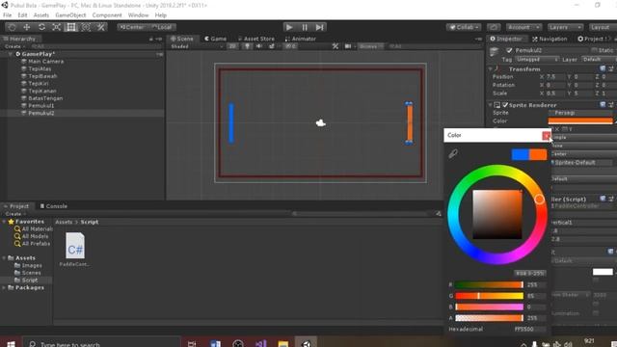Screen dimensions: 617x347
Task: Open the GameObject menu
Action: tap(70, 15)
